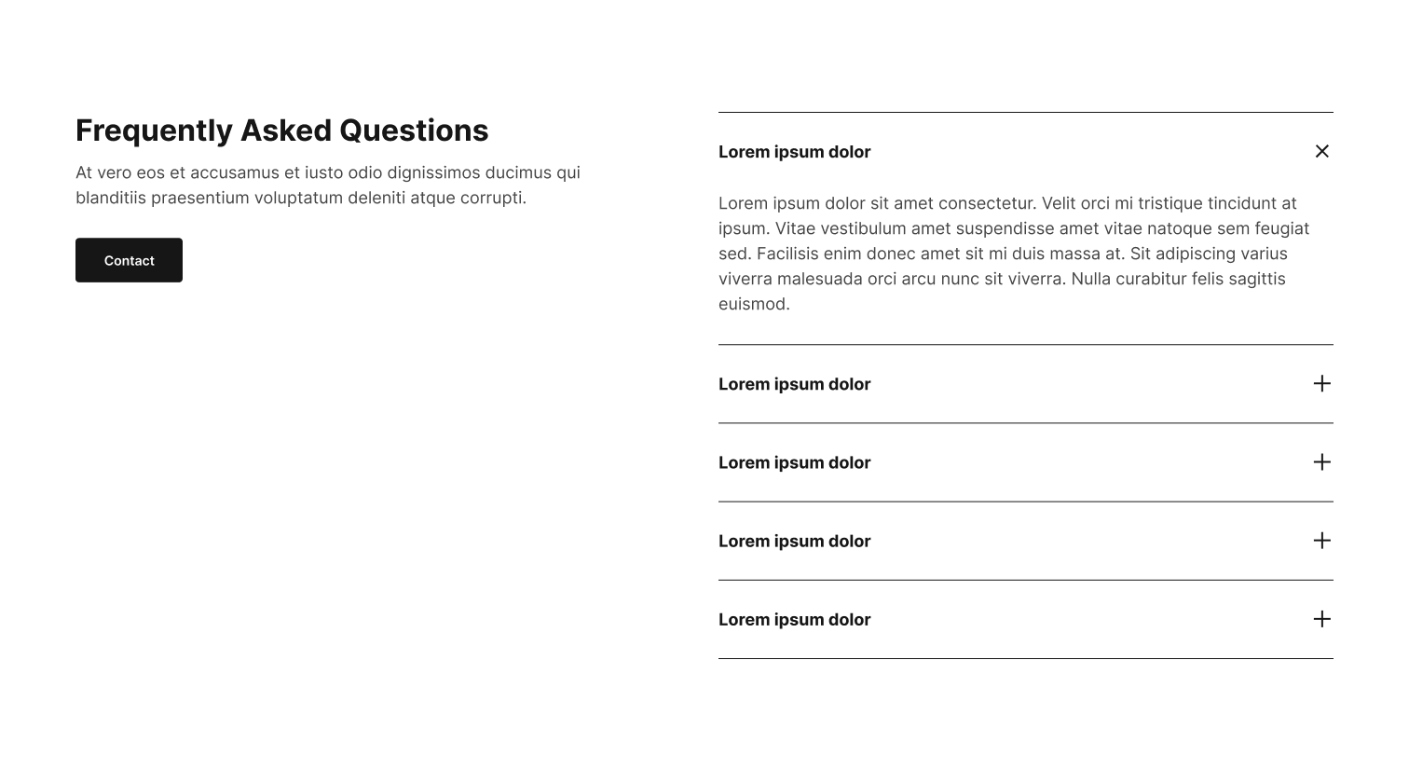Screen dimensions: 1409x770
Task: Toggle the fourth 'Lorem ipsum dolor' question title
Action: tap(794, 541)
